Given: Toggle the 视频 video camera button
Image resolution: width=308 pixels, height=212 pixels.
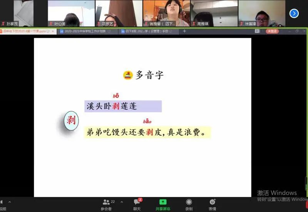Looking at the screenshot, I should pos(2,205).
